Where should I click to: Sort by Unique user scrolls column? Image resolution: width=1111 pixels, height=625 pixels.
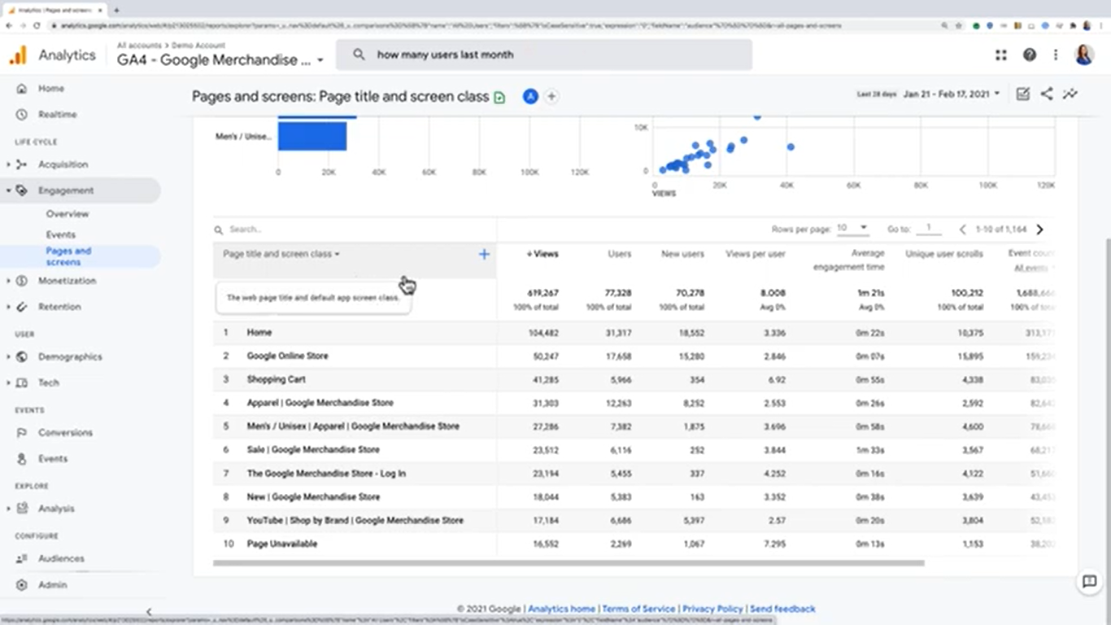pyautogui.click(x=944, y=254)
